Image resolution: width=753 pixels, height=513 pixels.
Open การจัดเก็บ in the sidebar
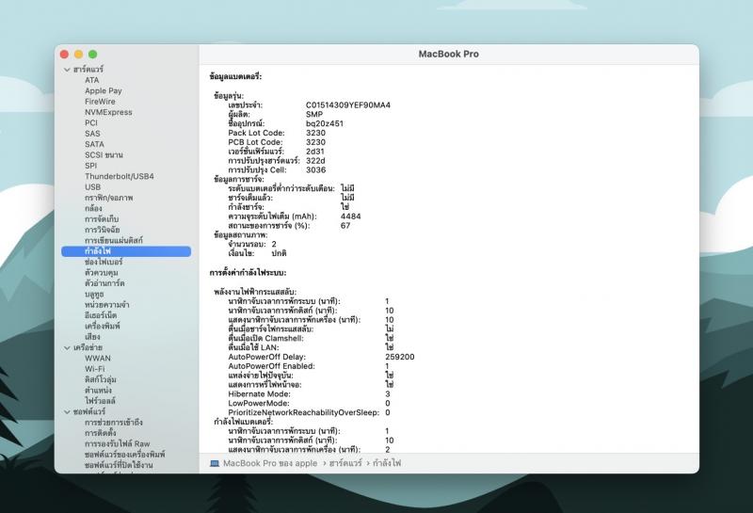(102, 218)
